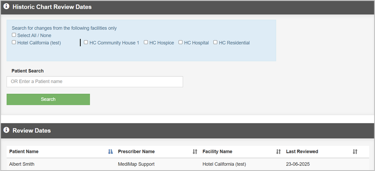Click sort icon for Prescriber Name column
The image size is (375, 171).
[x=195, y=152]
